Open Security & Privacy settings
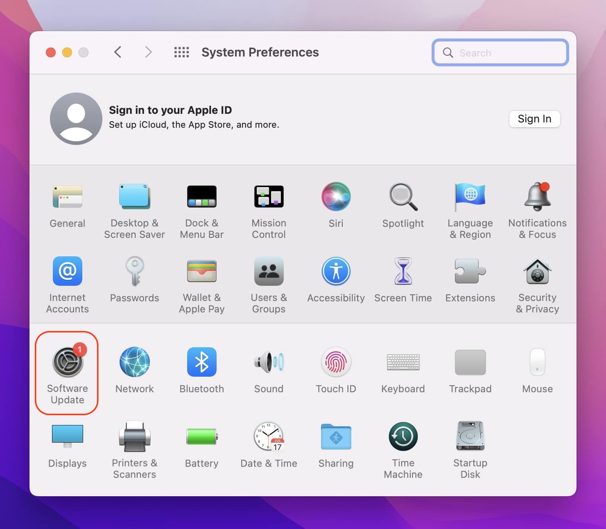 click(x=537, y=271)
